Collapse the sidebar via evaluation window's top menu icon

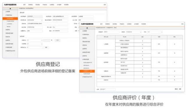pyautogui.click(x=87, y=28)
